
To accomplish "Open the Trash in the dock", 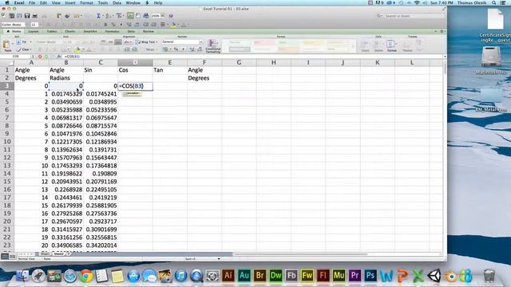I will click(x=489, y=276).
